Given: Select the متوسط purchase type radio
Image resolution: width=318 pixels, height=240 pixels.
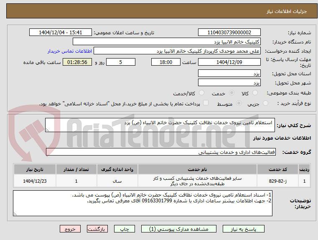Looking at the screenshot, I should coord(239,103).
